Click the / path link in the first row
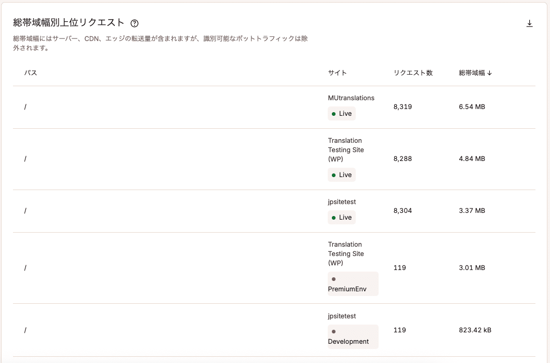The image size is (550, 363). click(25, 107)
